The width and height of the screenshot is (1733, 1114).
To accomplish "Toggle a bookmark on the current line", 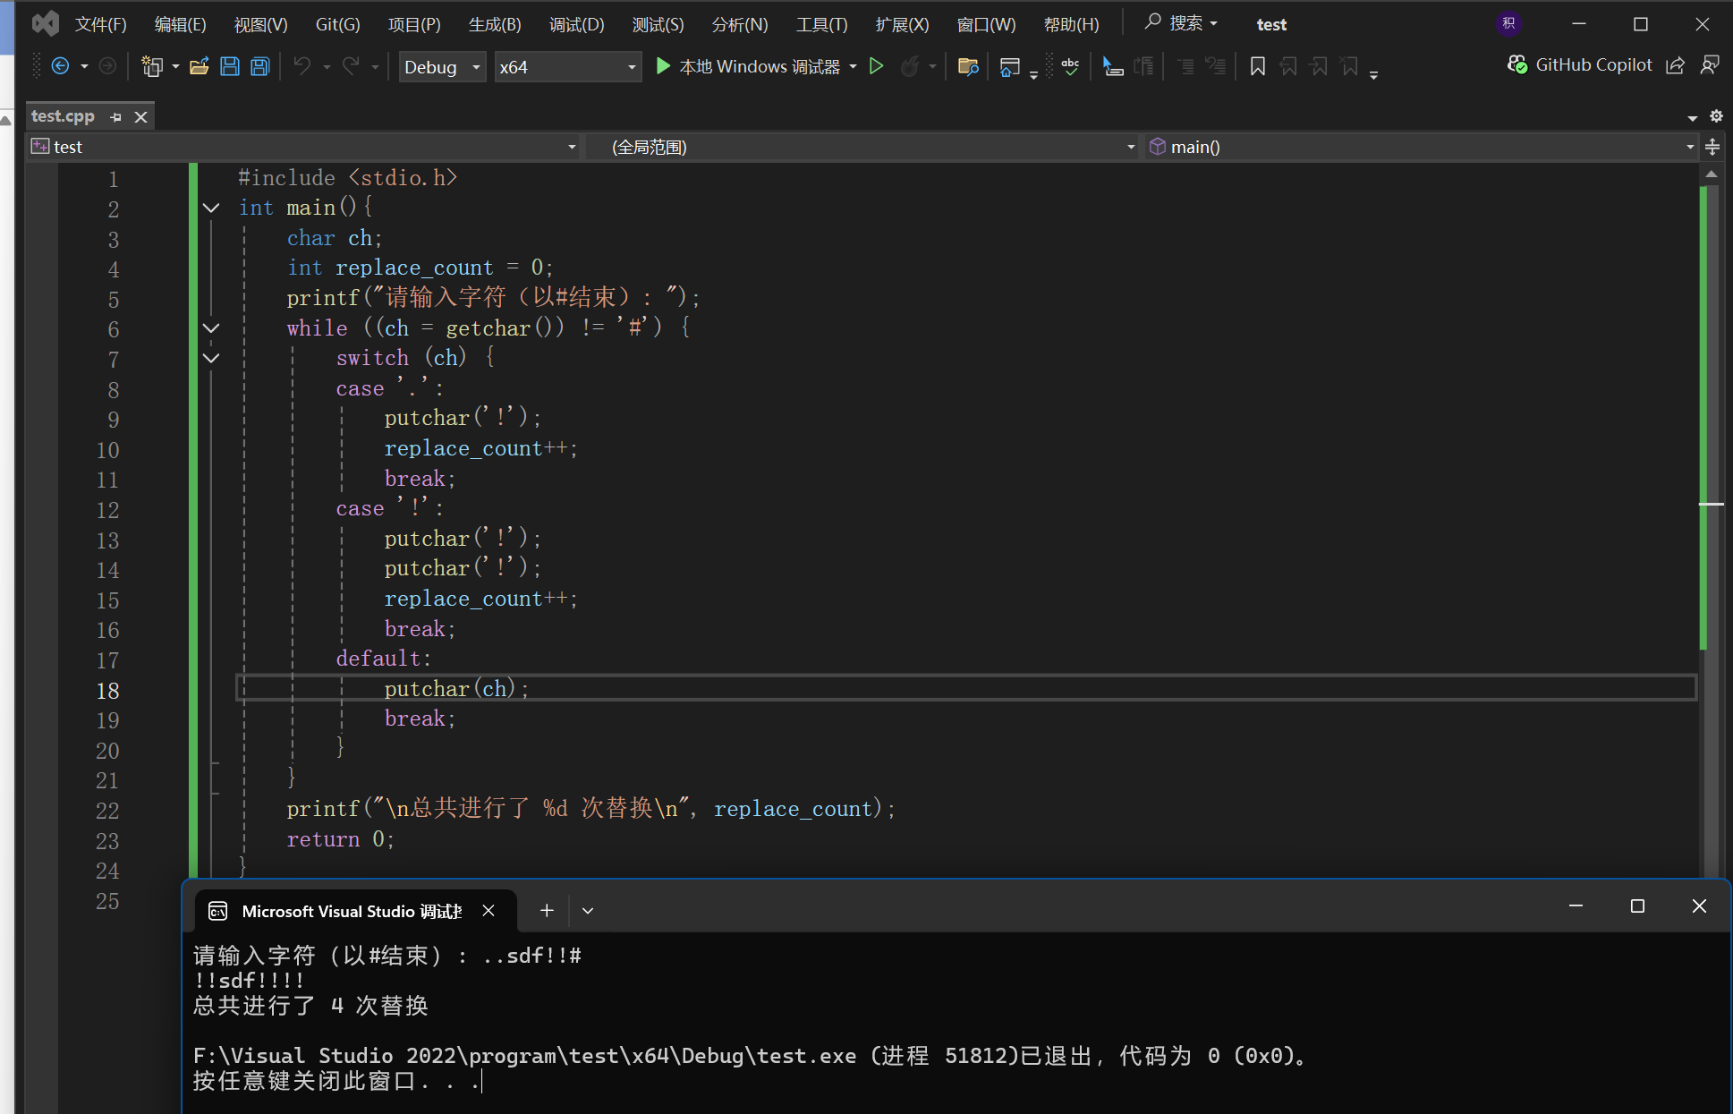I will point(1257,66).
